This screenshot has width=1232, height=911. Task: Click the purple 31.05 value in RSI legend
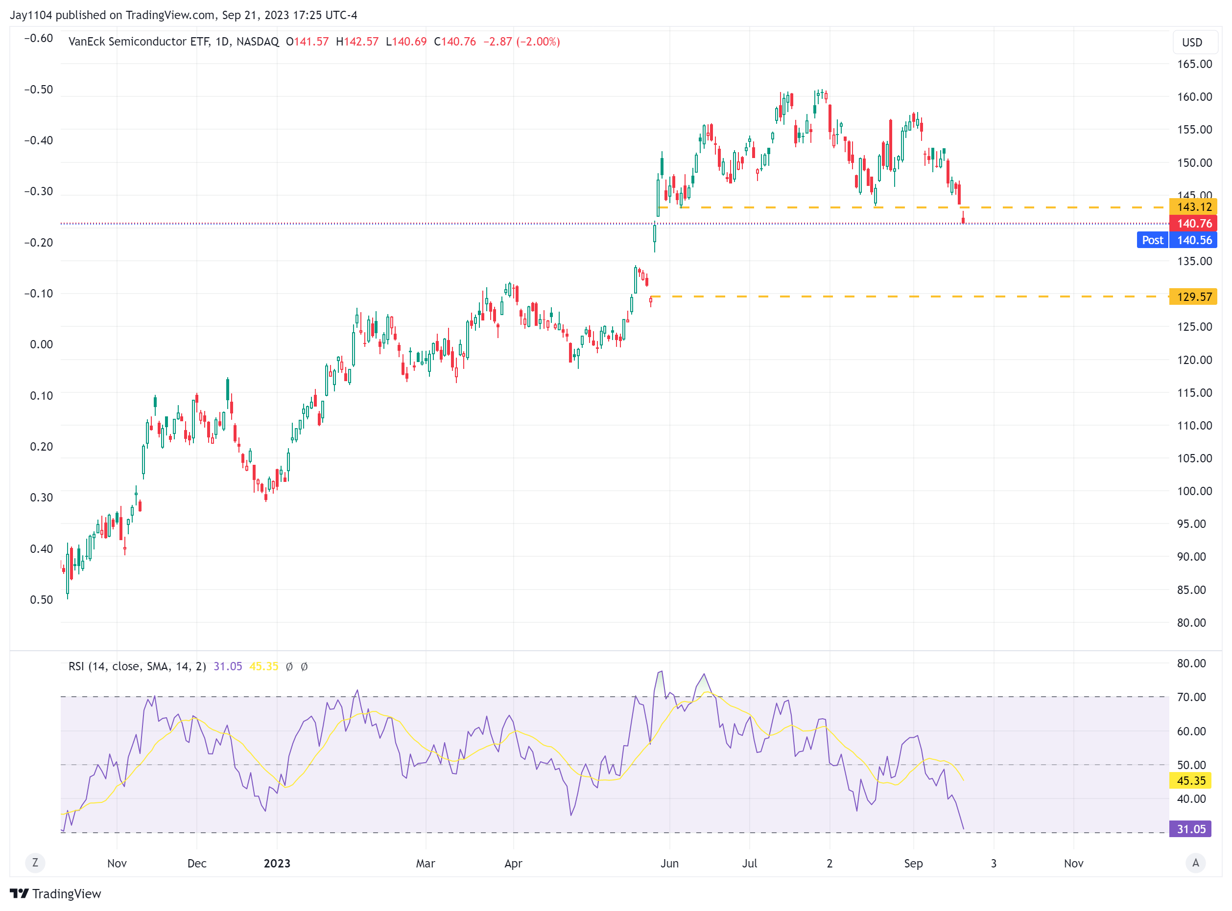tap(228, 666)
